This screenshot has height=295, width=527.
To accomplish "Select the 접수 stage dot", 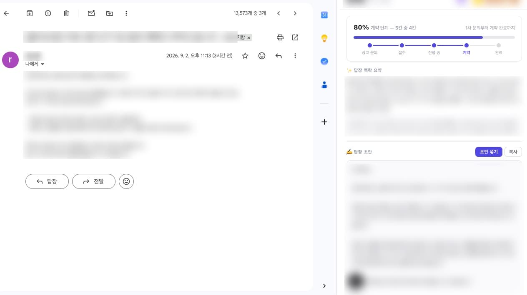I will pyautogui.click(x=402, y=45).
